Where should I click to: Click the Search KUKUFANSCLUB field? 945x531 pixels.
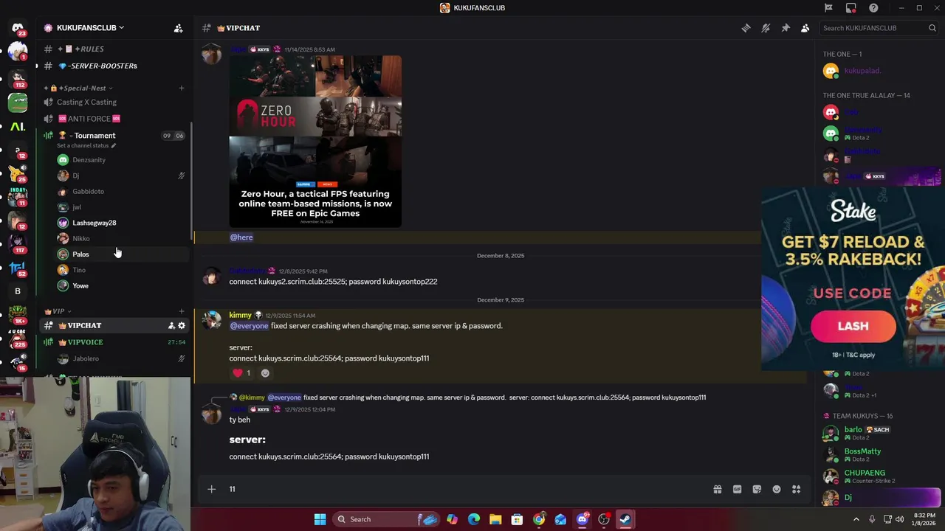tap(879, 28)
